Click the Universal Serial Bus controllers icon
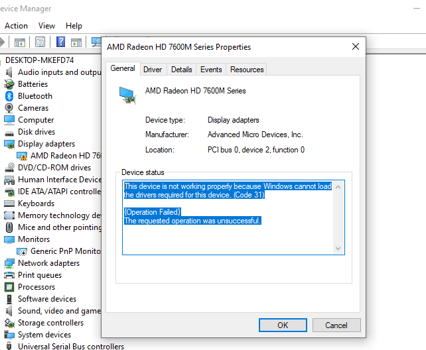The height and width of the screenshot is (350, 426). pos(9,346)
